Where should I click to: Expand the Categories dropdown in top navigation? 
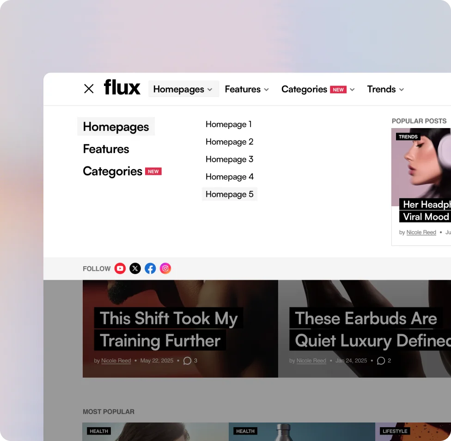[318, 89]
